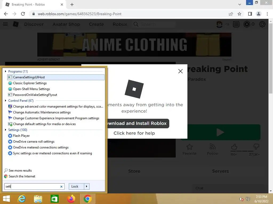This screenshot has height=204, width=273.
Task: Open shutdown options arrow beside Lock
Action: (x=87, y=186)
